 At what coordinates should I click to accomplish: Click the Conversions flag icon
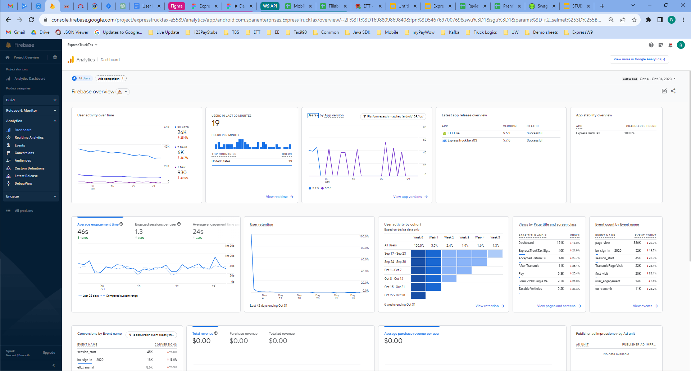(x=9, y=153)
